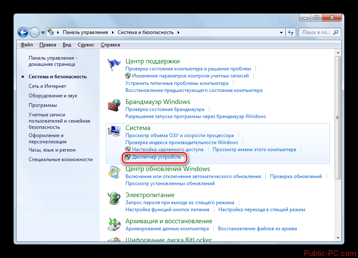Open Включение или отключение автоматического обновления

[193, 176]
